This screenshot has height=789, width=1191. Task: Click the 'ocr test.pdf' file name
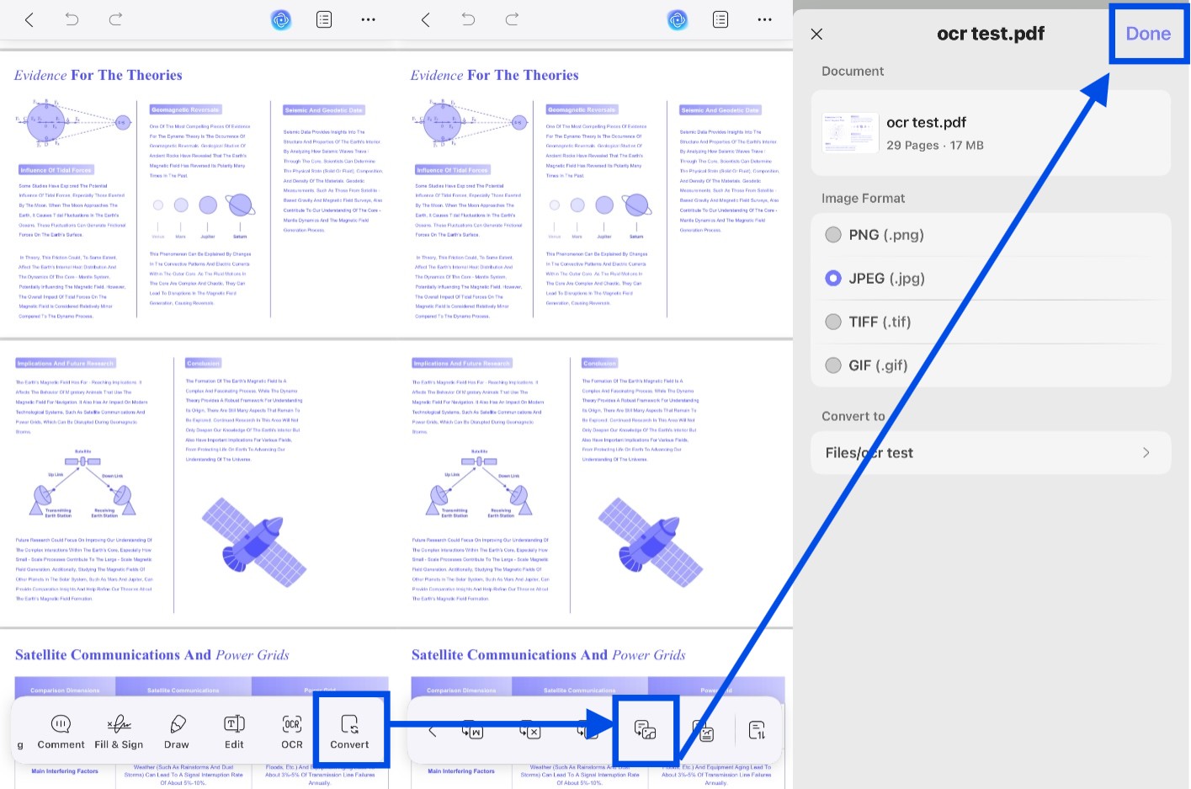click(x=926, y=122)
